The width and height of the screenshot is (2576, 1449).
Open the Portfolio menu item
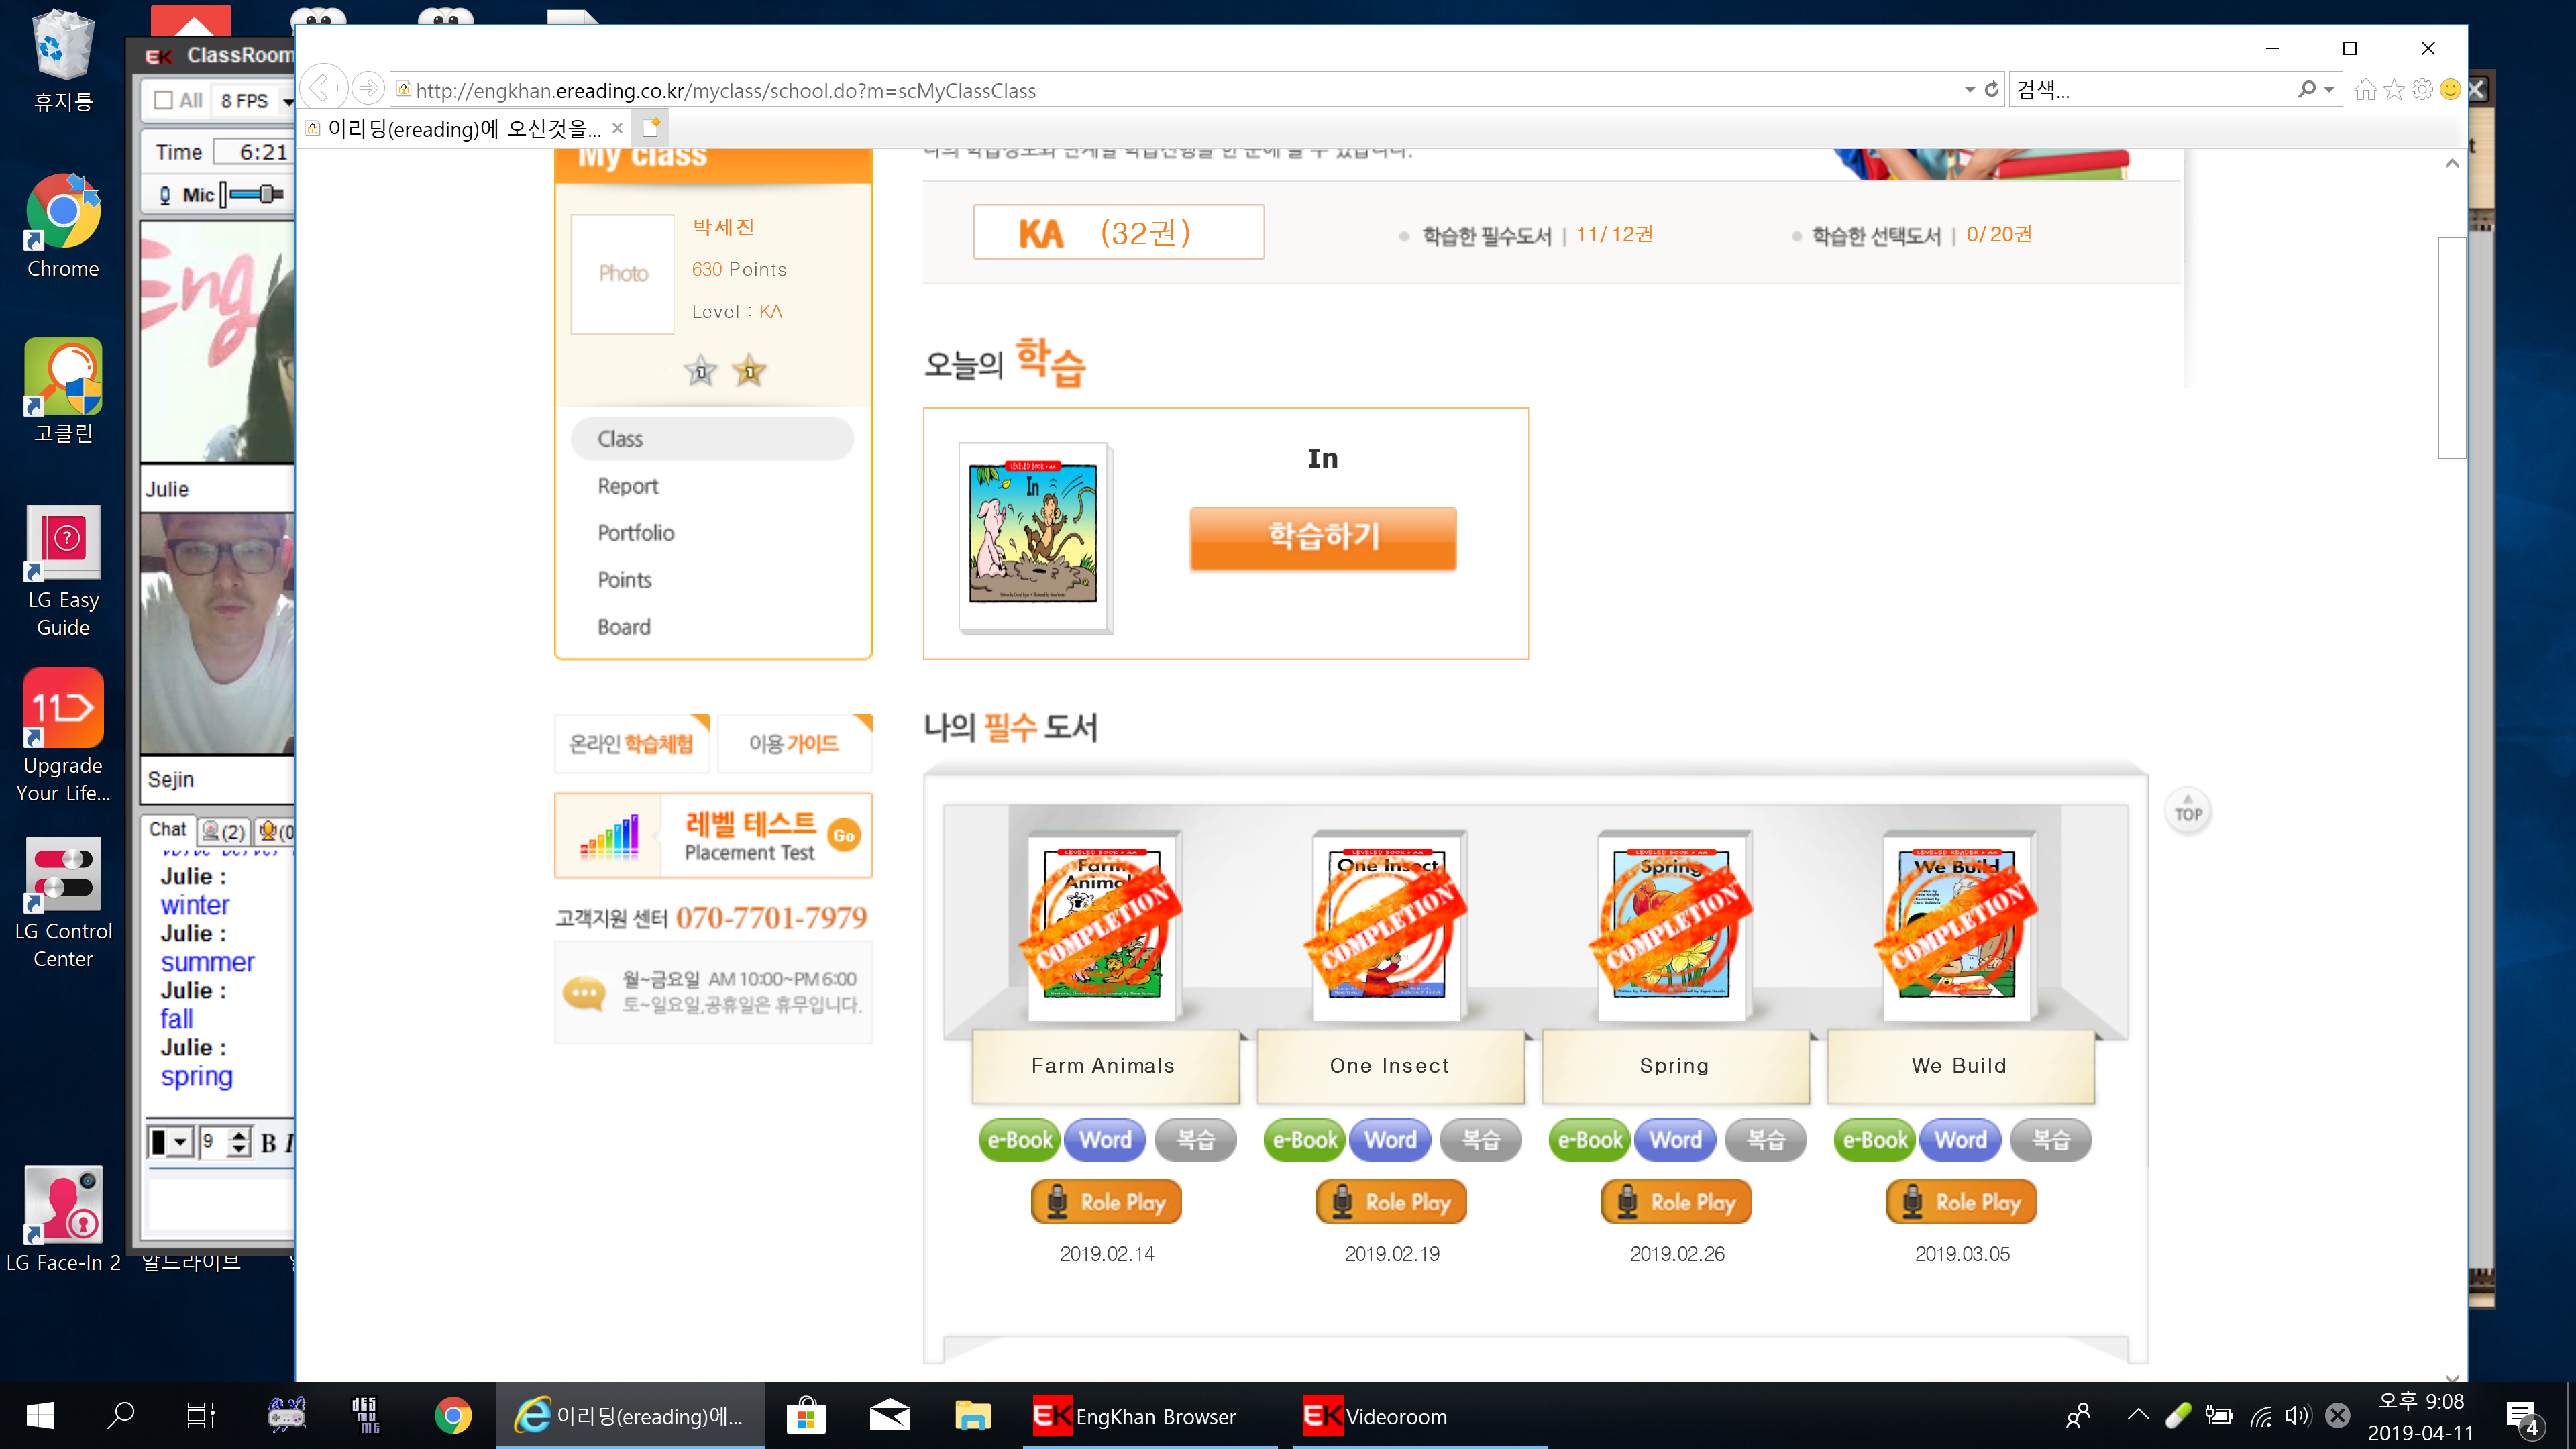(x=635, y=533)
